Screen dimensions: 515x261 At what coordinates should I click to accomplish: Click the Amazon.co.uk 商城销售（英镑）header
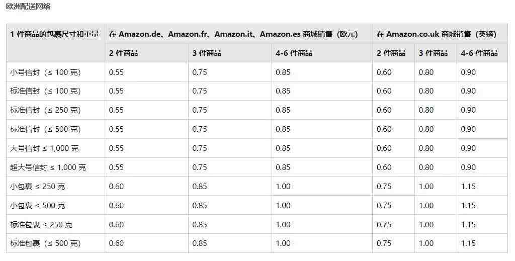tap(437, 34)
